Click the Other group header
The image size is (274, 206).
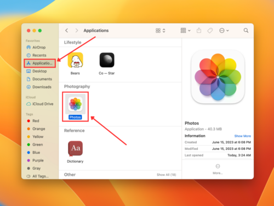pos(70,175)
